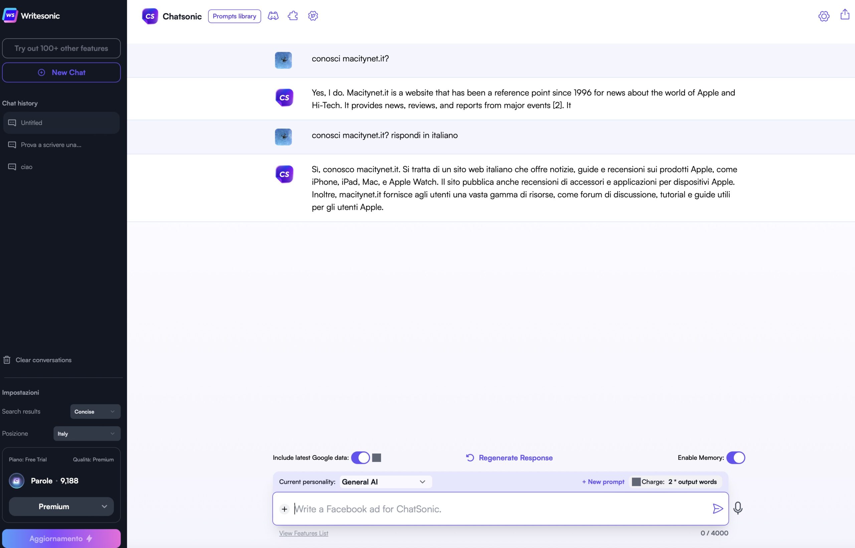
Task: Click the microphone voice input icon
Action: coord(737,508)
